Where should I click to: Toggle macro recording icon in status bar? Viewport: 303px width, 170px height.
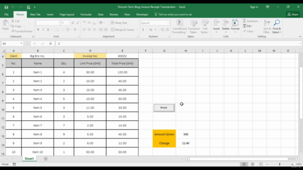(x=14, y=164)
